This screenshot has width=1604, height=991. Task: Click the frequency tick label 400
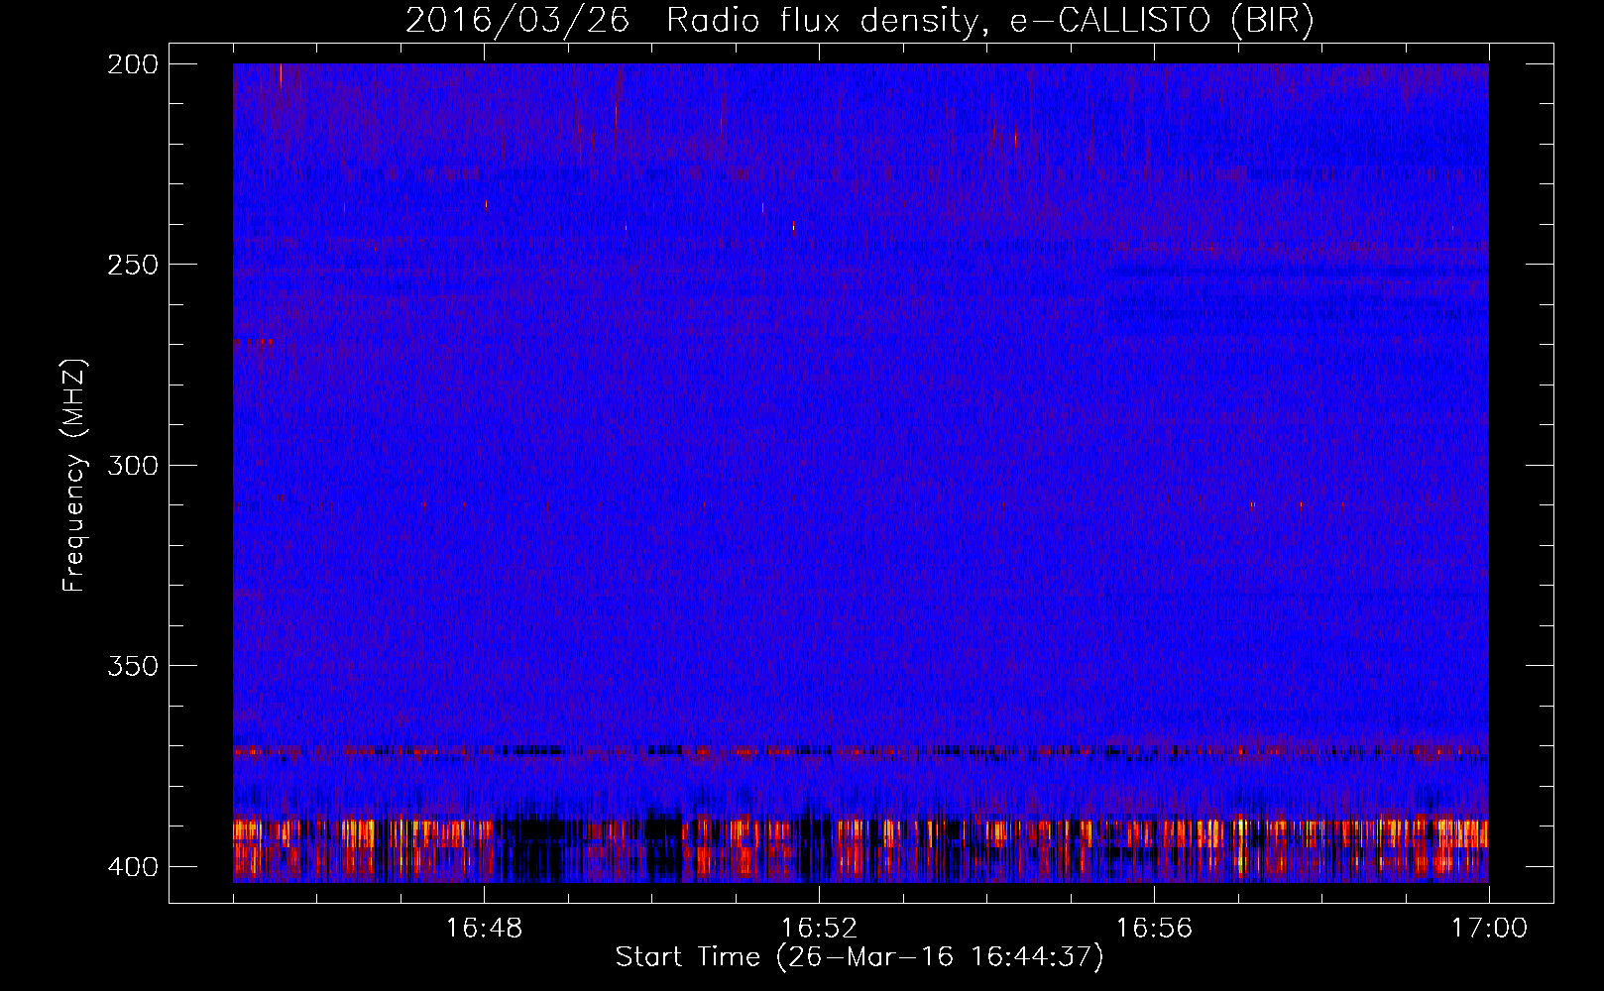133,867
